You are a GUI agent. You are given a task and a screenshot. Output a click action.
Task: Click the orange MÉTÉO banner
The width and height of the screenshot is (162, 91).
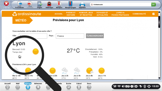tap(22, 20)
